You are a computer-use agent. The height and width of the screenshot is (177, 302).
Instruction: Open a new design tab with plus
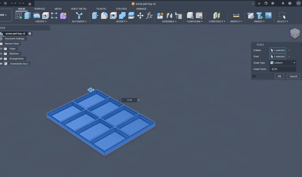pos(259,3)
